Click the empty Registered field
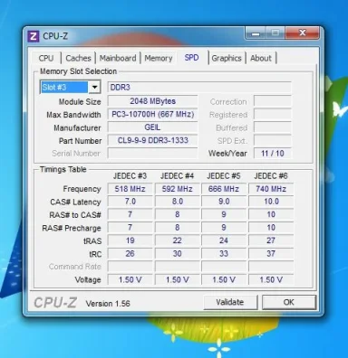The image size is (348, 358). point(273,115)
